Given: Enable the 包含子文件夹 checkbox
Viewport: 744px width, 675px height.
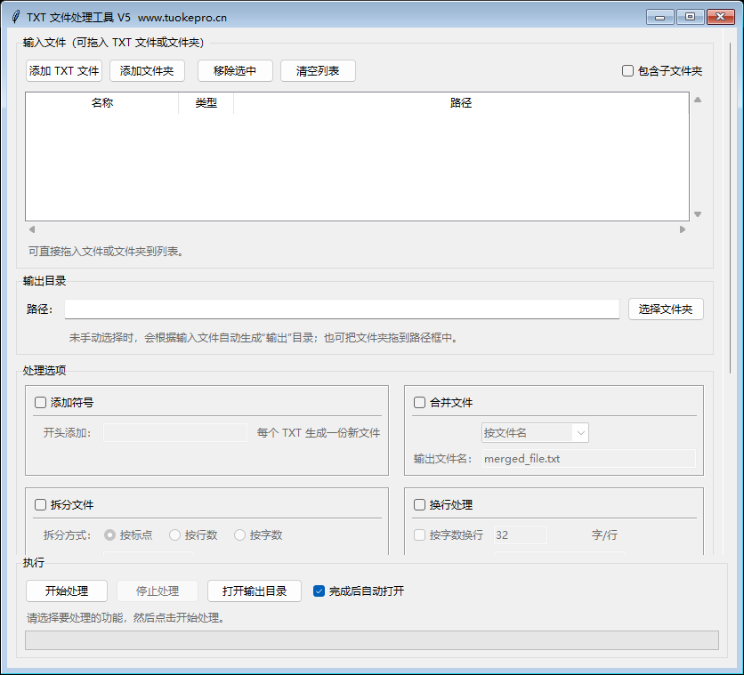Looking at the screenshot, I should [627, 70].
